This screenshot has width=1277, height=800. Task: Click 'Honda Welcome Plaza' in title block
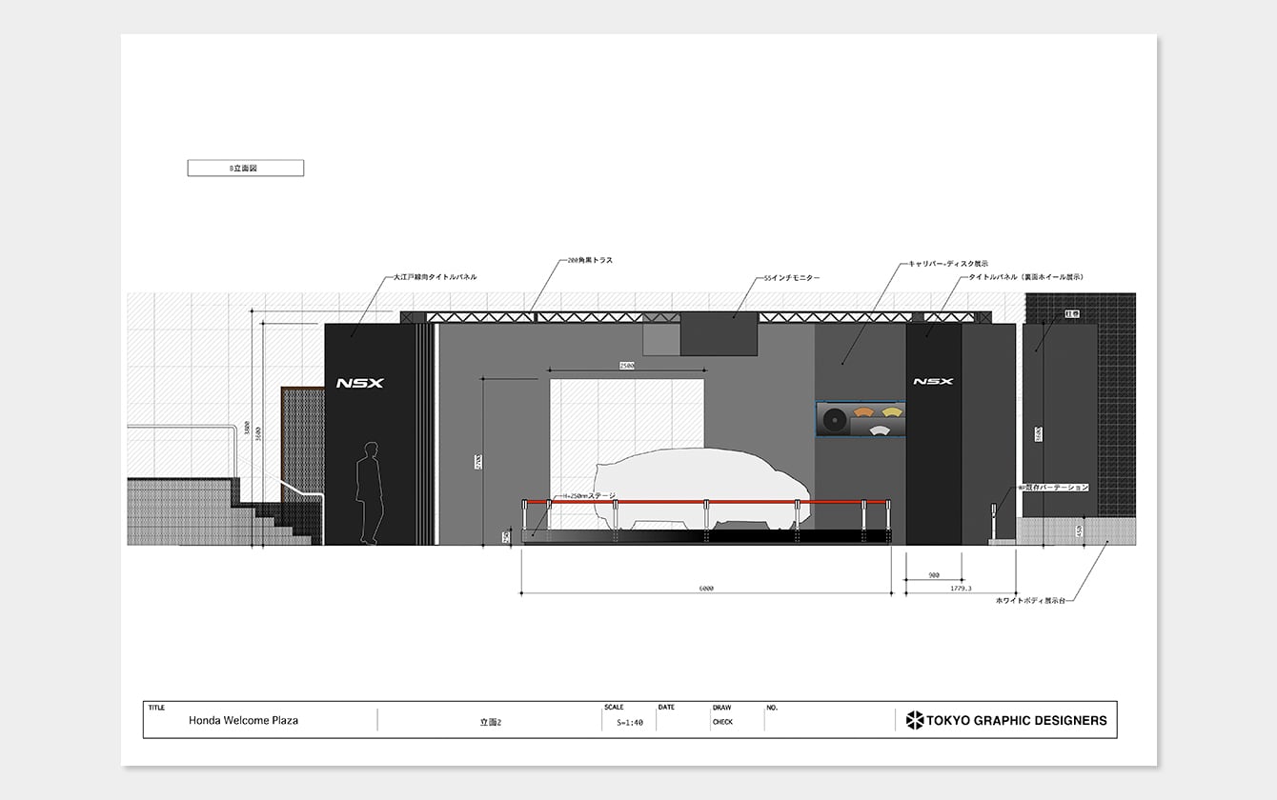click(x=243, y=721)
